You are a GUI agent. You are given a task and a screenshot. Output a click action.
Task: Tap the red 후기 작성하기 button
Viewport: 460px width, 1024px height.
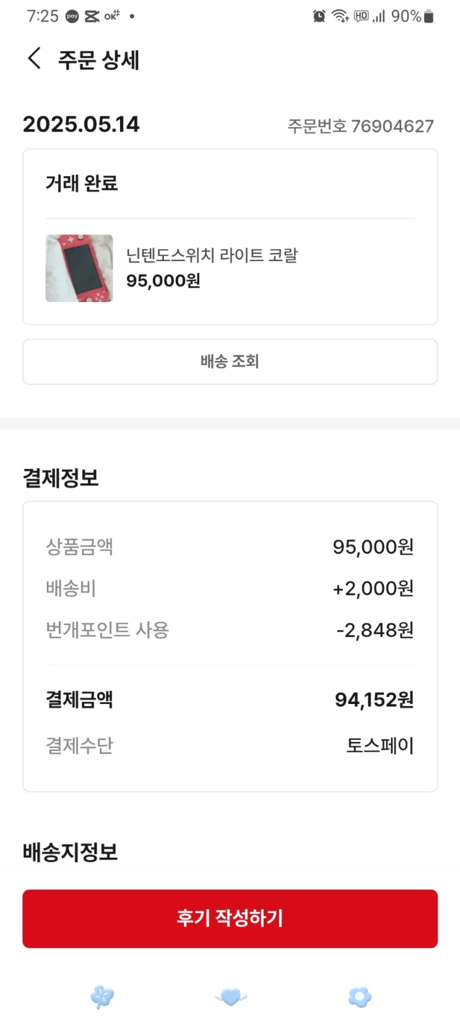point(230,919)
